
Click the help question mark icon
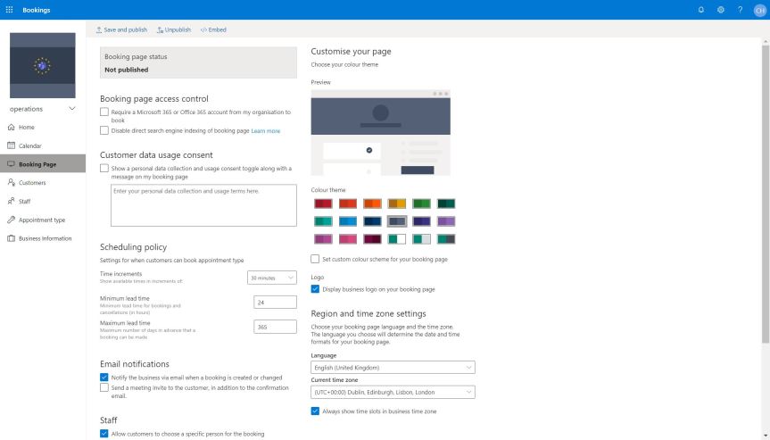(740, 9)
